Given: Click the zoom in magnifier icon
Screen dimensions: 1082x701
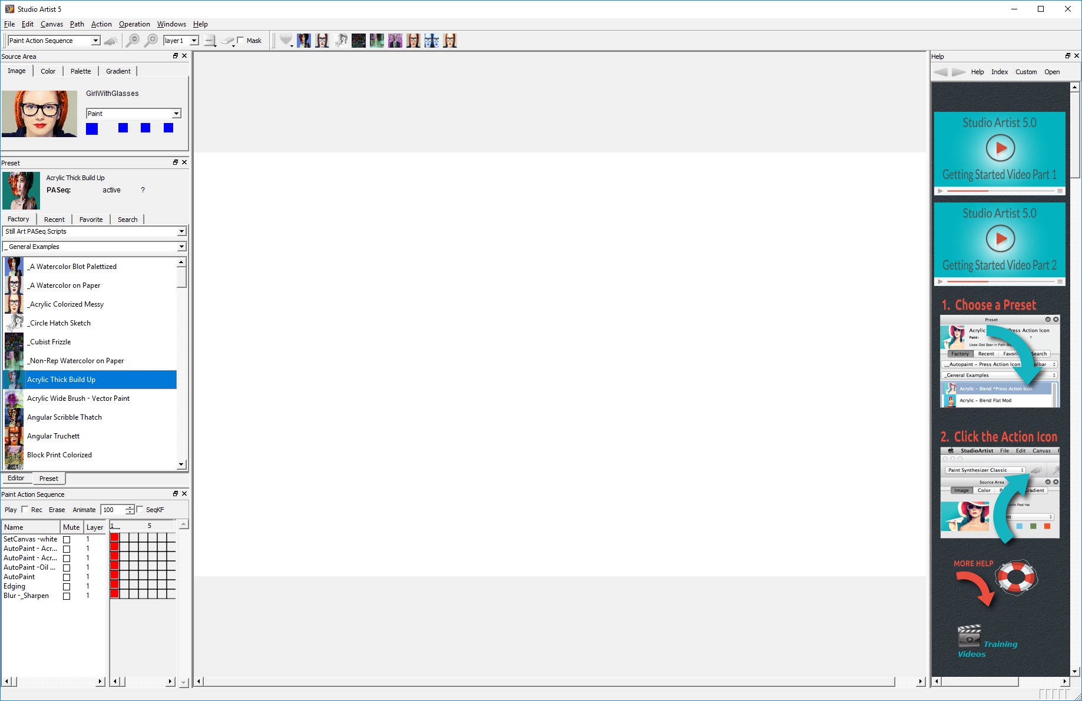Looking at the screenshot, I should click(x=151, y=41).
